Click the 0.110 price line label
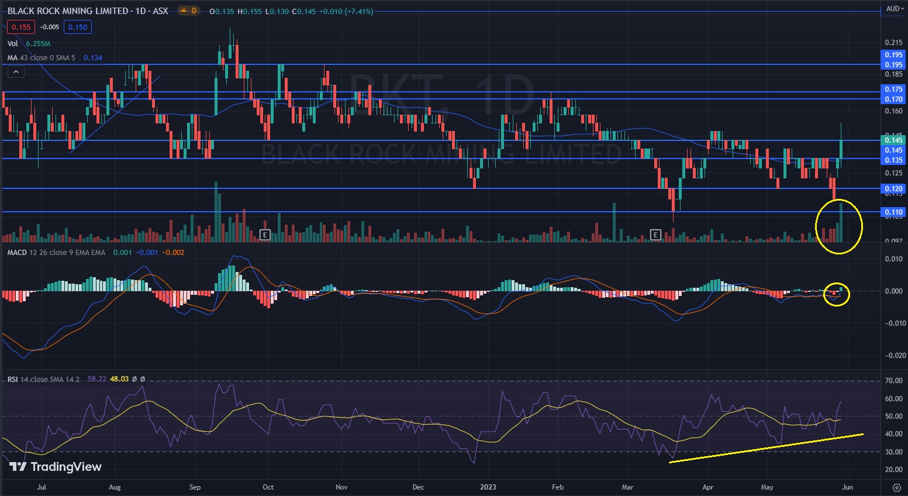Viewport: 908px width, 496px height. [893, 212]
